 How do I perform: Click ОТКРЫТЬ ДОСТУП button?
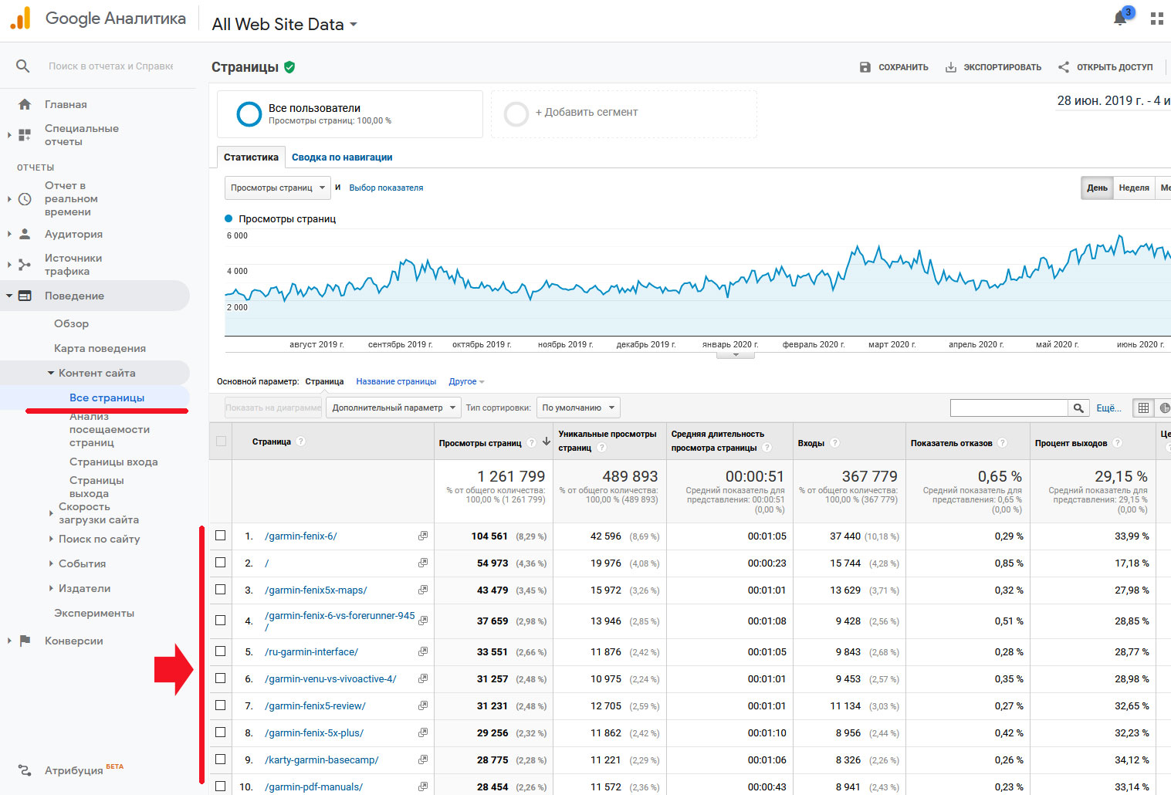coord(1105,67)
